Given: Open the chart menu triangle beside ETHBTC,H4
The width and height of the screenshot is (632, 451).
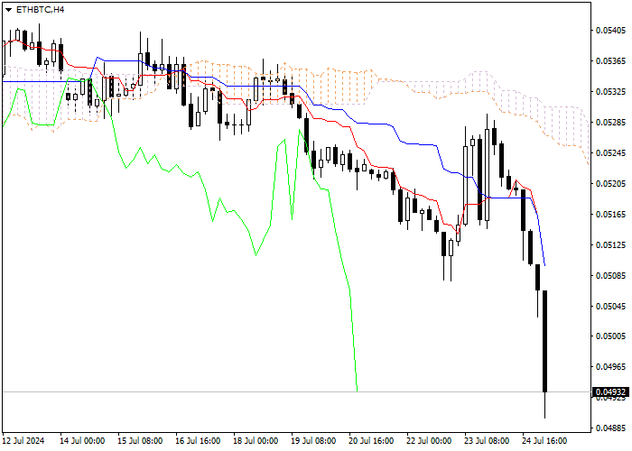Looking at the screenshot, I should pos(8,10).
